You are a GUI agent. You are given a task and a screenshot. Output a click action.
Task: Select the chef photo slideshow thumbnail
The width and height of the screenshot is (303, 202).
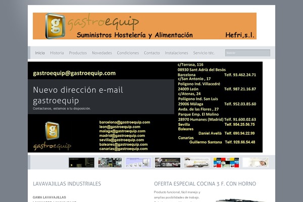pyautogui.click(x=256, y=163)
